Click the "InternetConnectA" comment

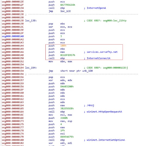[99, 58]
